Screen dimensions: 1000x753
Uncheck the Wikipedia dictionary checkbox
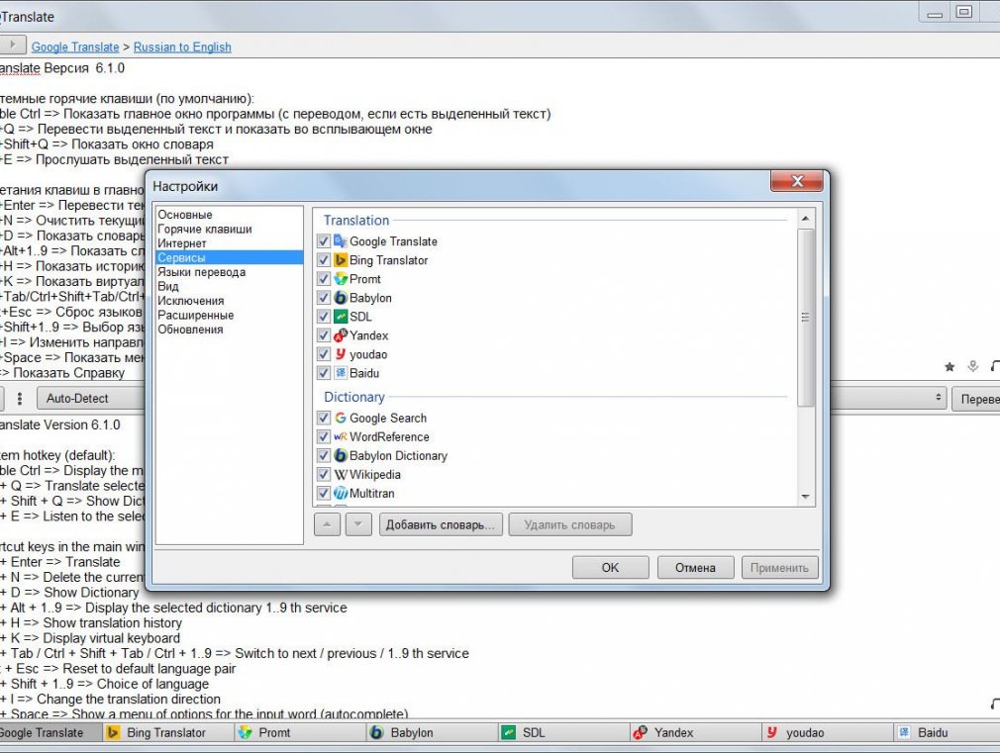click(x=324, y=474)
